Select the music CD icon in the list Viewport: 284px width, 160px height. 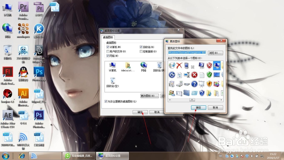(x=172, y=65)
